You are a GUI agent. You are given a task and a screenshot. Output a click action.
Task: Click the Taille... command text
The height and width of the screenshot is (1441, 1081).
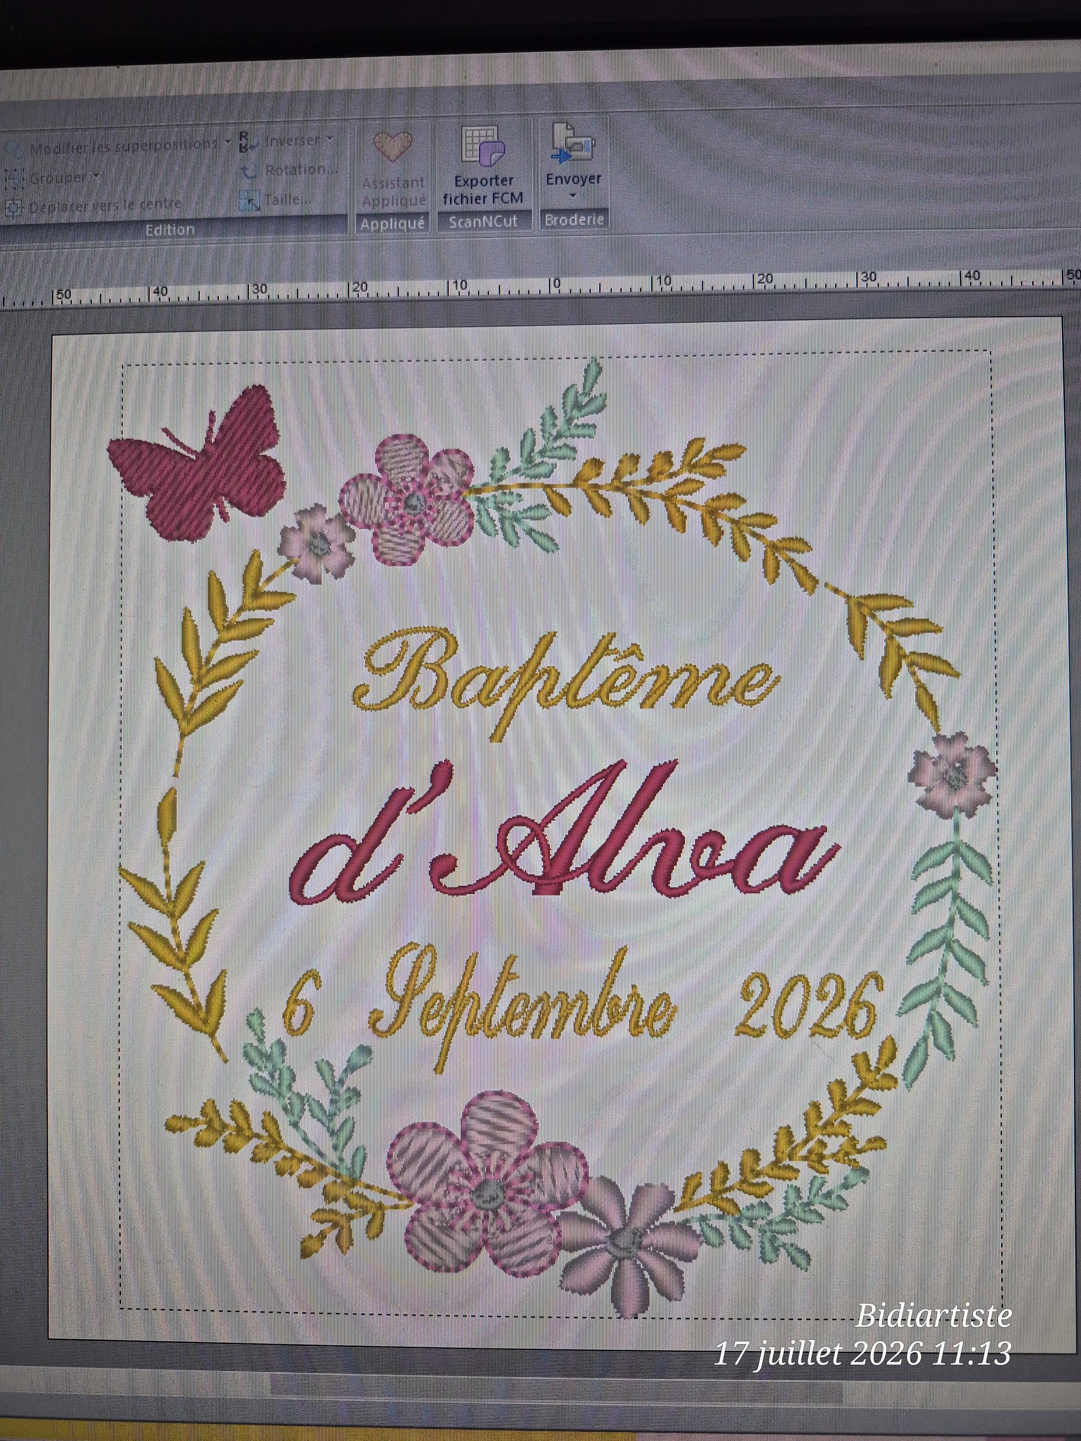(x=287, y=199)
